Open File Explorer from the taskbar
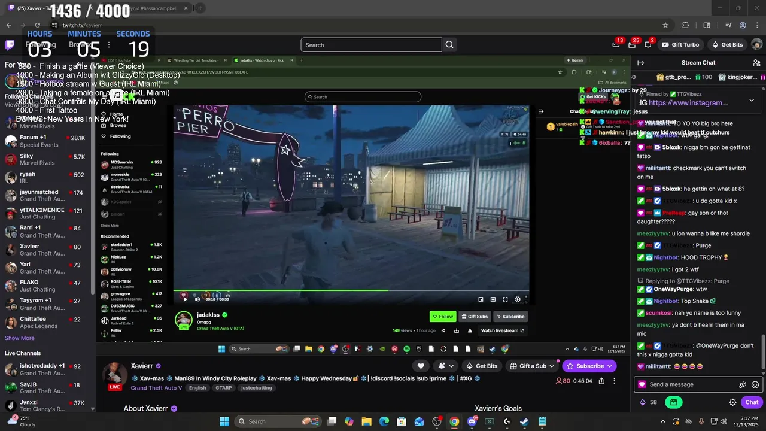This screenshot has height=431, width=766. pos(367,421)
